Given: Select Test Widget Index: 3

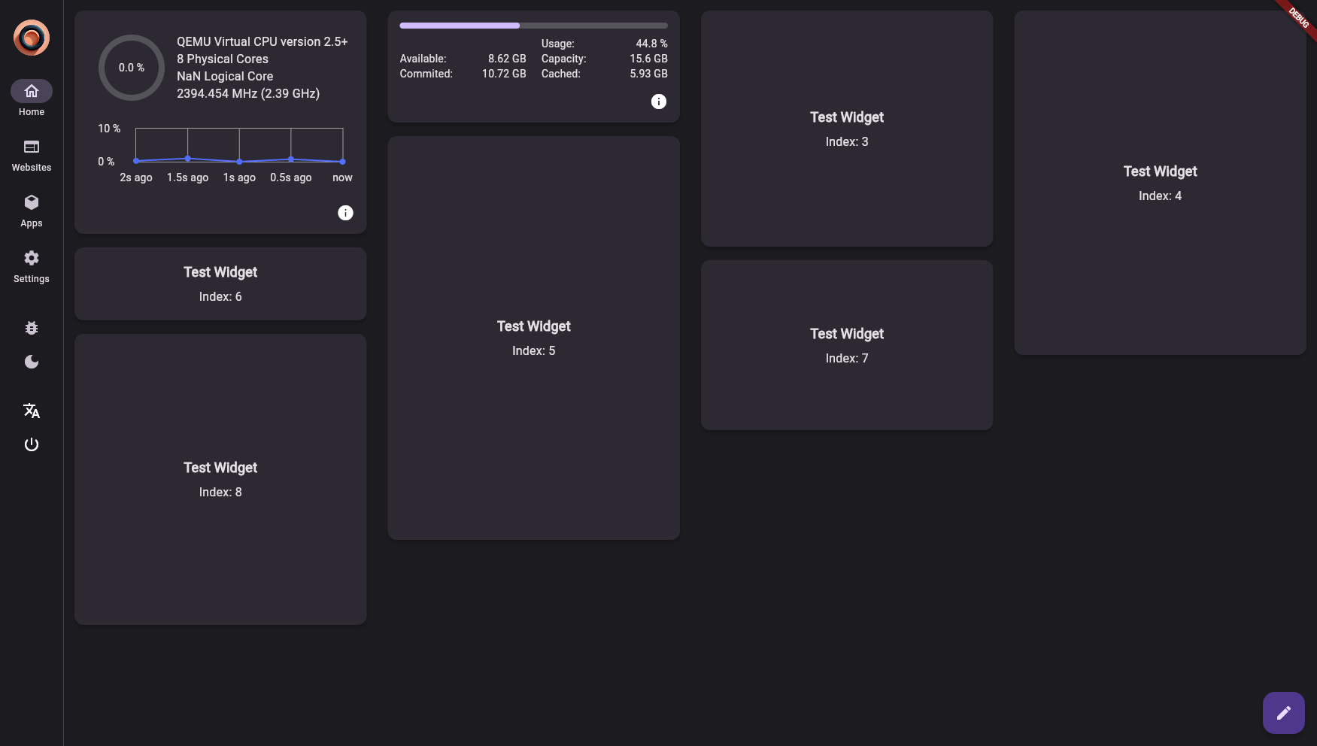Looking at the screenshot, I should tap(847, 129).
